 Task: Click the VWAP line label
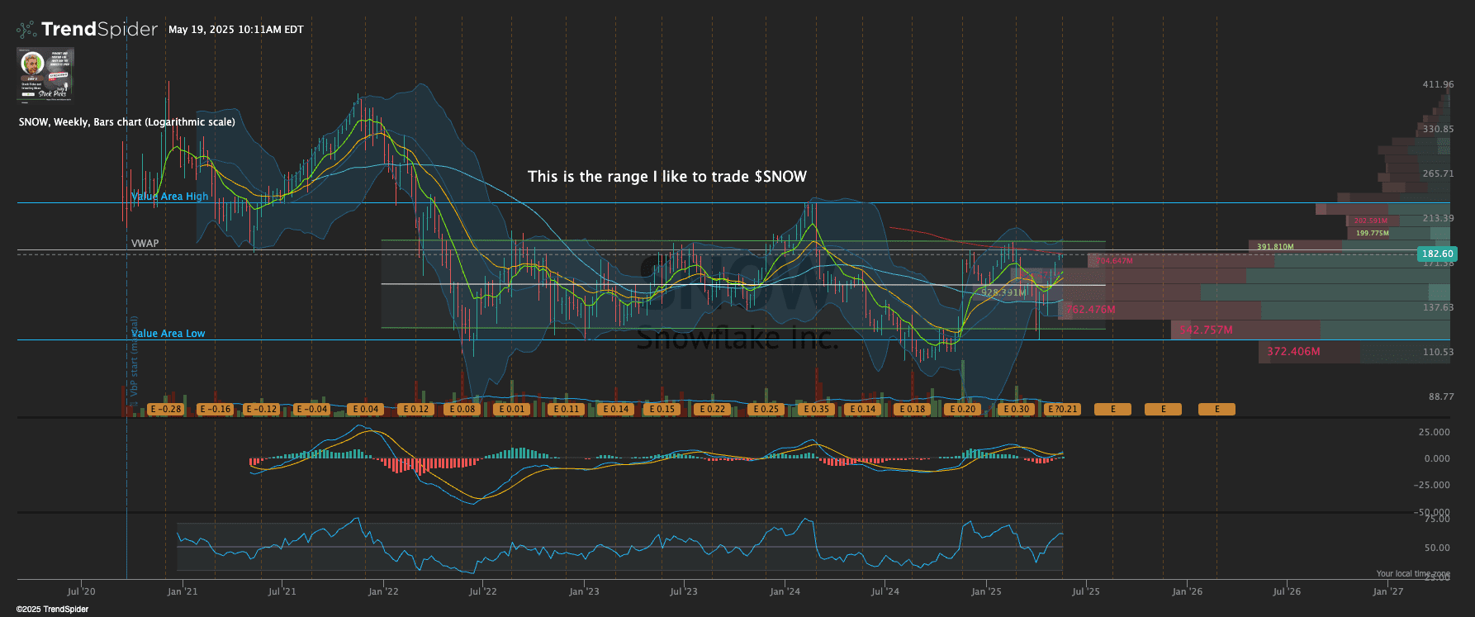point(145,244)
